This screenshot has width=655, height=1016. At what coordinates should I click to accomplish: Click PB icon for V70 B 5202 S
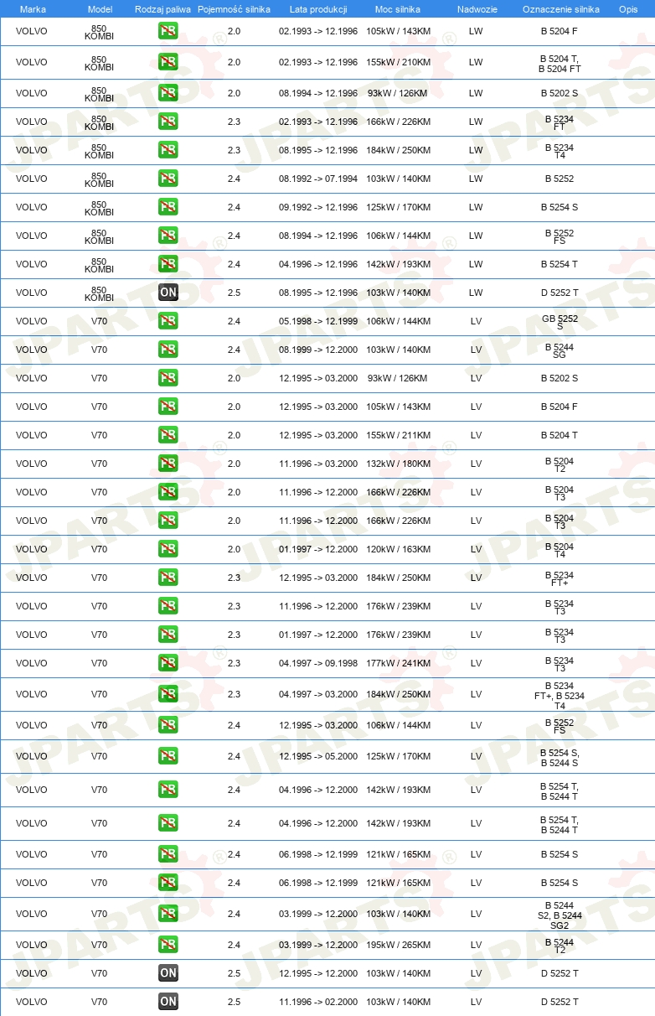point(168,378)
